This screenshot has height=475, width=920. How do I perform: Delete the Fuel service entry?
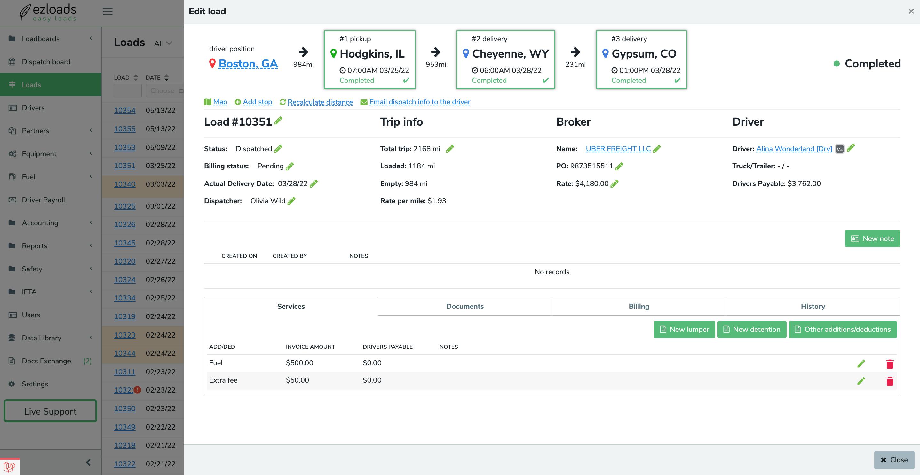tap(890, 364)
